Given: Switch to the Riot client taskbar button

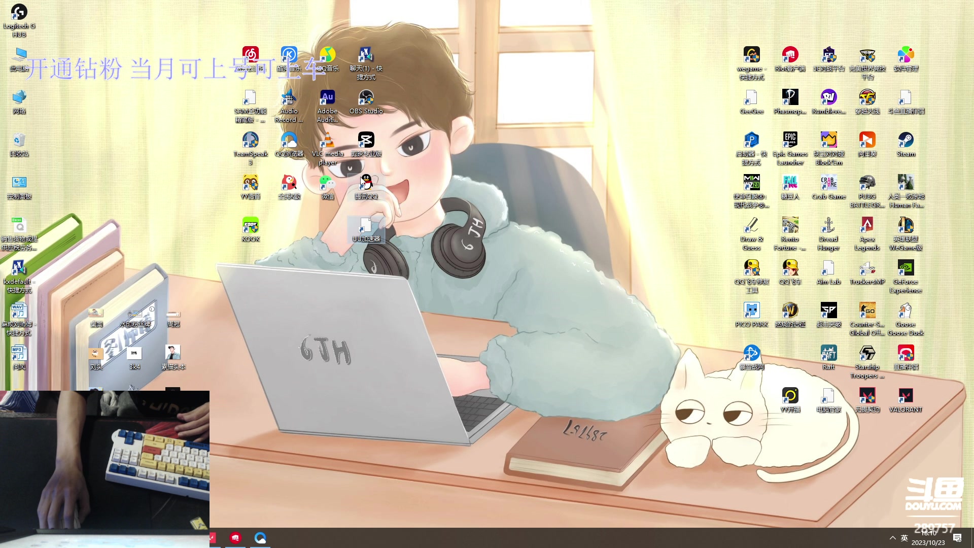Looking at the screenshot, I should point(235,538).
